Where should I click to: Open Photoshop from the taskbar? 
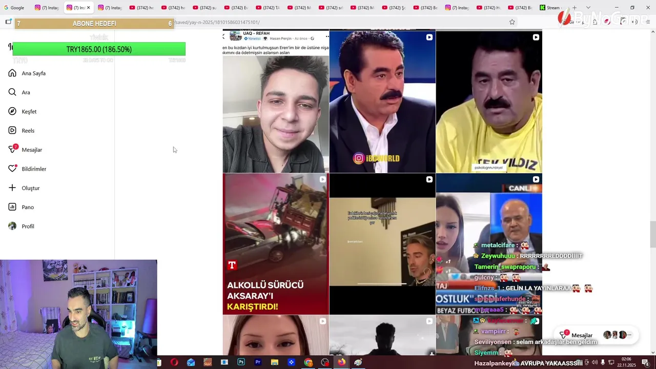[241, 362]
